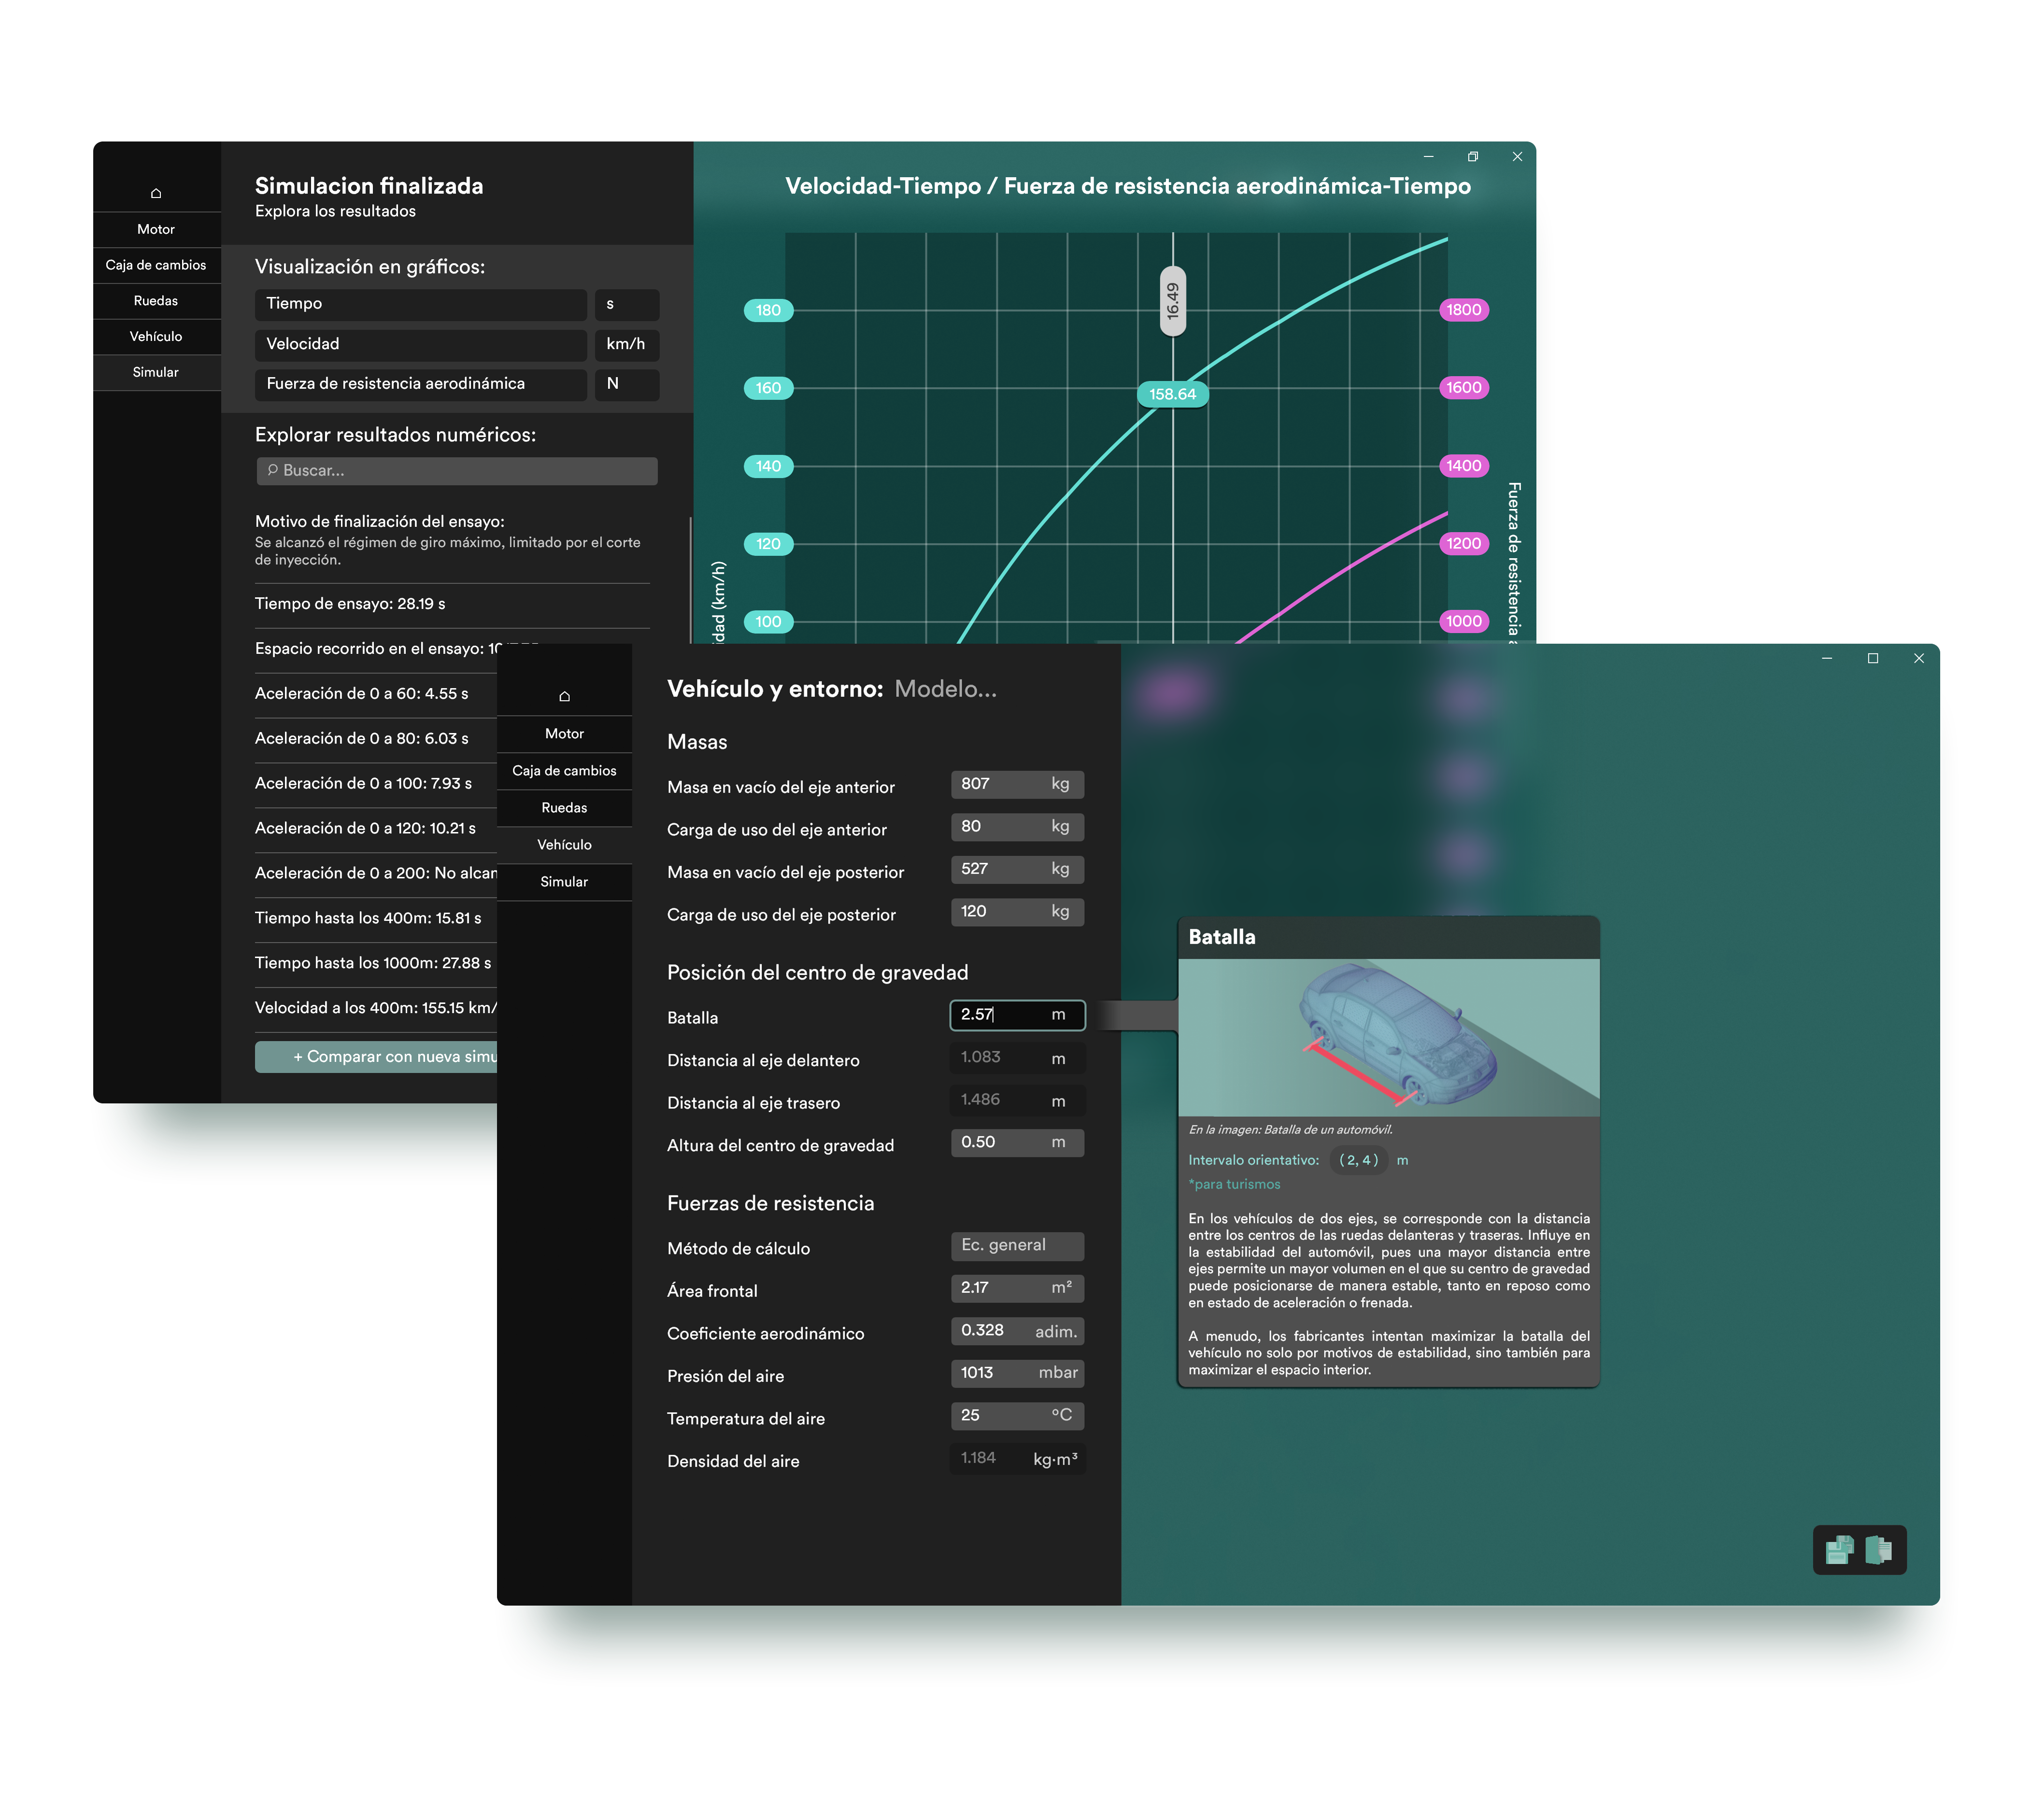
Task: Click the 1400 force axis label
Action: pyautogui.click(x=1463, y=466)
